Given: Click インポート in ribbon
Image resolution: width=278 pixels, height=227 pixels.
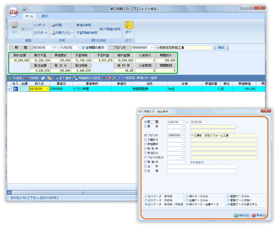Looking at the screenshot, I should pyautogui.click(x=40, y=25).
